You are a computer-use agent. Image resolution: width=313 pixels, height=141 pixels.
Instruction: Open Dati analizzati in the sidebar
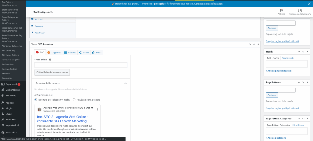click(x=13, y=90)
